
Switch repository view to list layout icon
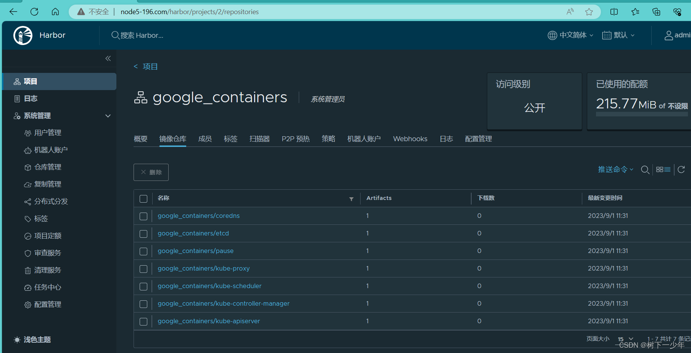(x=667, y=169)
